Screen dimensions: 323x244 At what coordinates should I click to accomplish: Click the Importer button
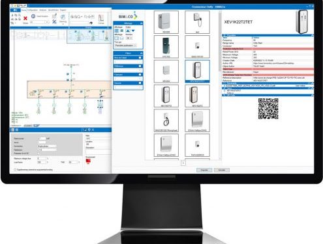point(204,170)
